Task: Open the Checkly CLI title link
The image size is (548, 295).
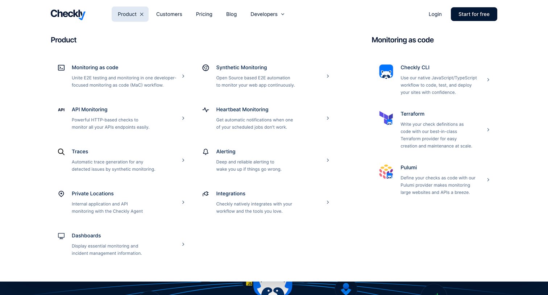Action: tap(415, 67)
